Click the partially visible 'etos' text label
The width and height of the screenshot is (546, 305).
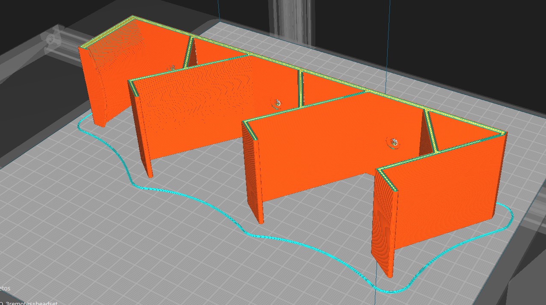click(5, 288)
